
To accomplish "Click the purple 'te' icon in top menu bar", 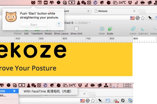I will (95, 3).
